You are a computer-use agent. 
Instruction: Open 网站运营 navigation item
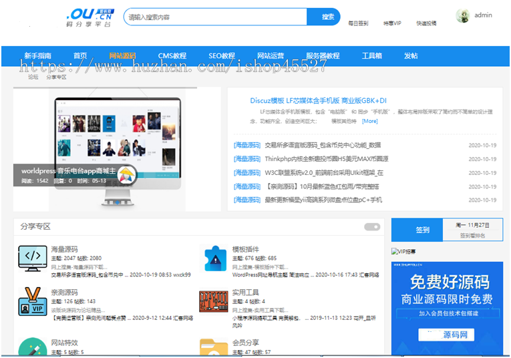pos(271,55)
